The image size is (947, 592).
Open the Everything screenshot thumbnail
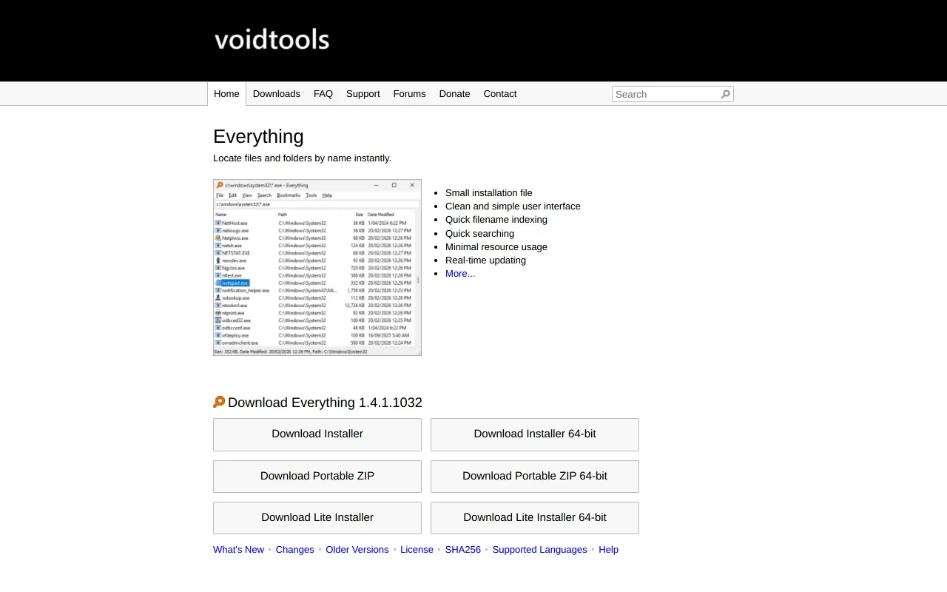tap(317, 267)
